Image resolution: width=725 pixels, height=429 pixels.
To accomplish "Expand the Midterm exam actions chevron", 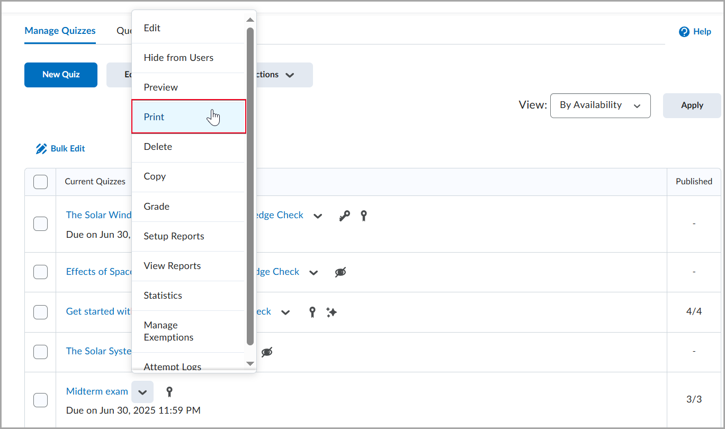I will pos(142,392).
